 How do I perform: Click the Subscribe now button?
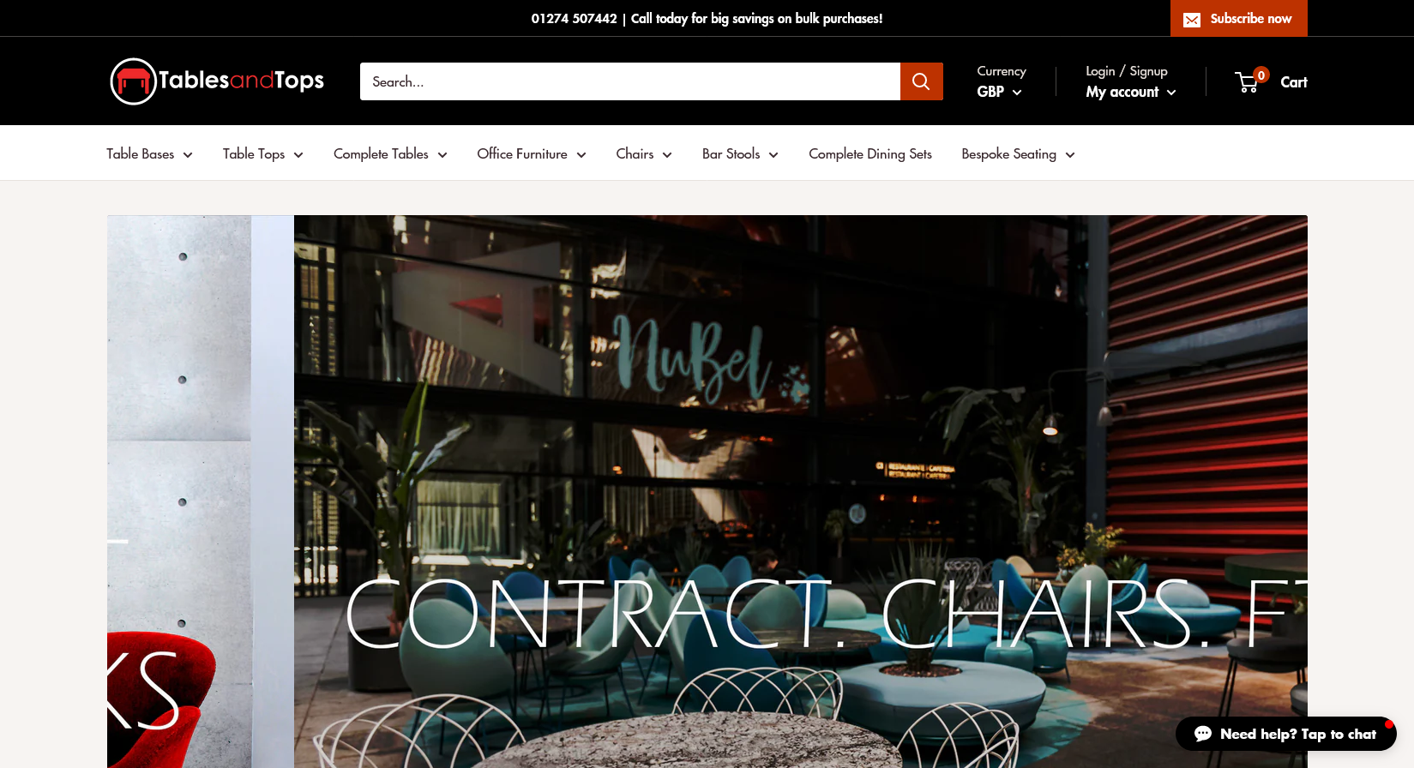pos(1239,18)
